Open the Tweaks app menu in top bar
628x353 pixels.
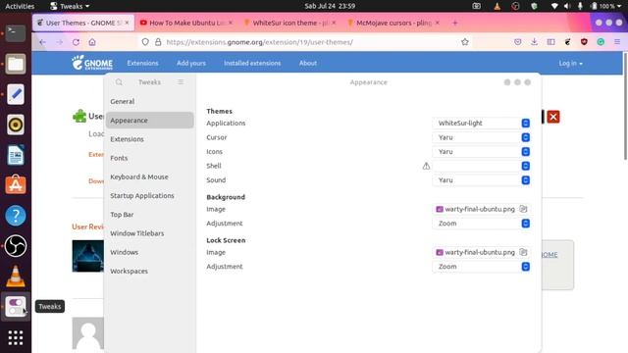[x=70, y=6]
